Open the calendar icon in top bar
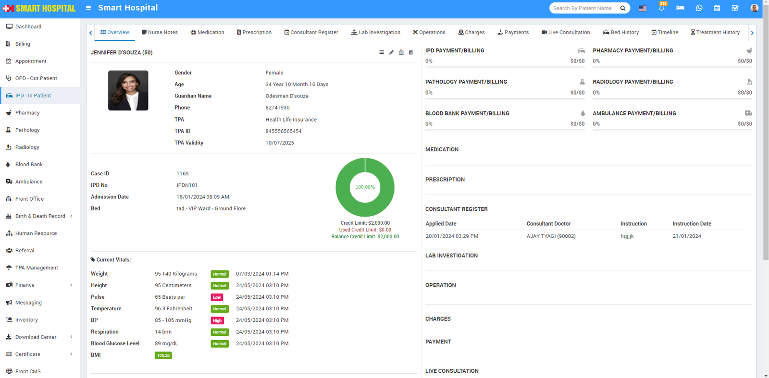 (x=717, y=8)
